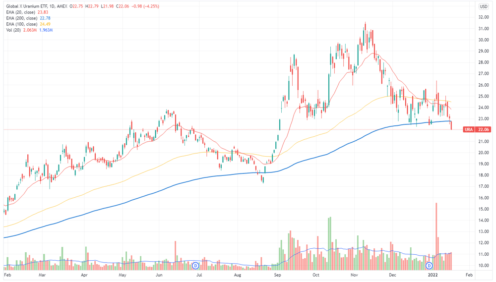Click the Dec label on time axis
This screenshot has height=282, width=496.
[392, 275]
